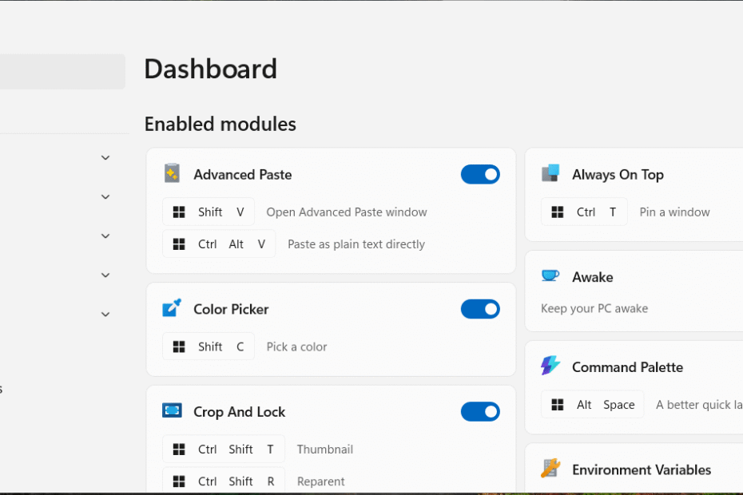Image resolution: width=743 pixels, height=495 pixels.
Task: Click "T" key in the Thumbnail shortcut
Action: (x=270, y=449)
